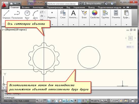The height and width of the screenshot is (104, 139).
Task: Select the Полилиния polyline tool
Action: (x=17, y=15)
